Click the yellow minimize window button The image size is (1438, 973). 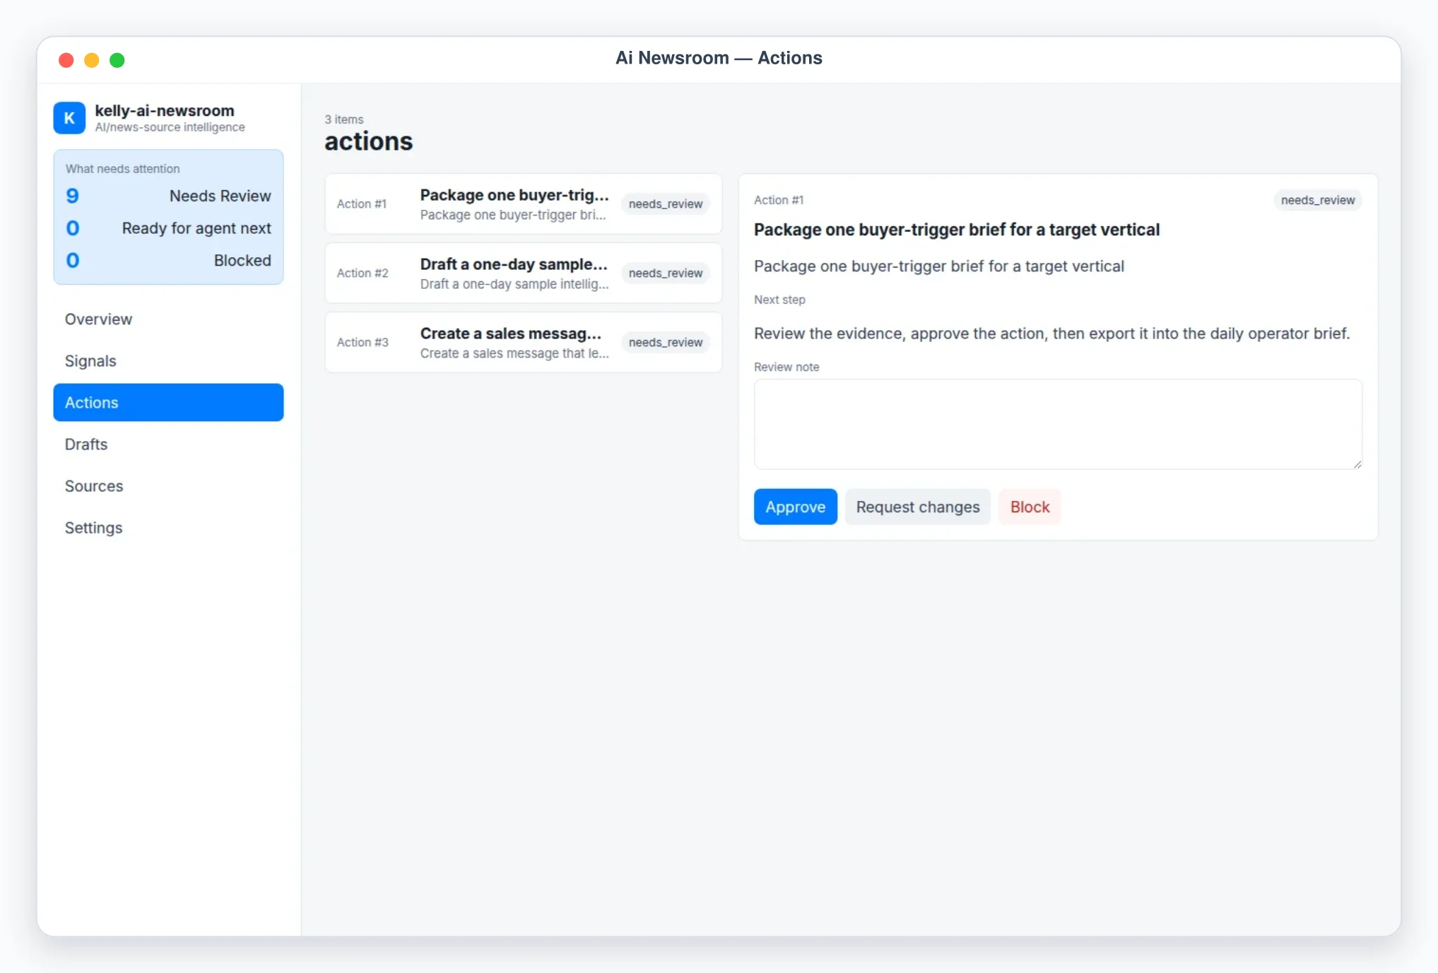coord(92,60)
